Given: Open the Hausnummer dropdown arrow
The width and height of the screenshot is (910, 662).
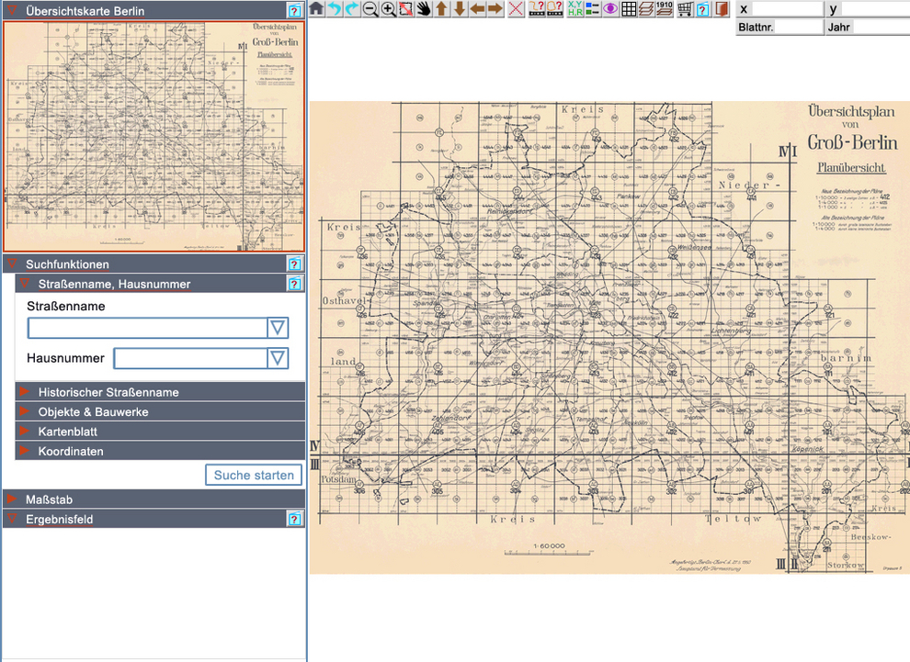Looking at the screenshot, I should coord(278,358).
